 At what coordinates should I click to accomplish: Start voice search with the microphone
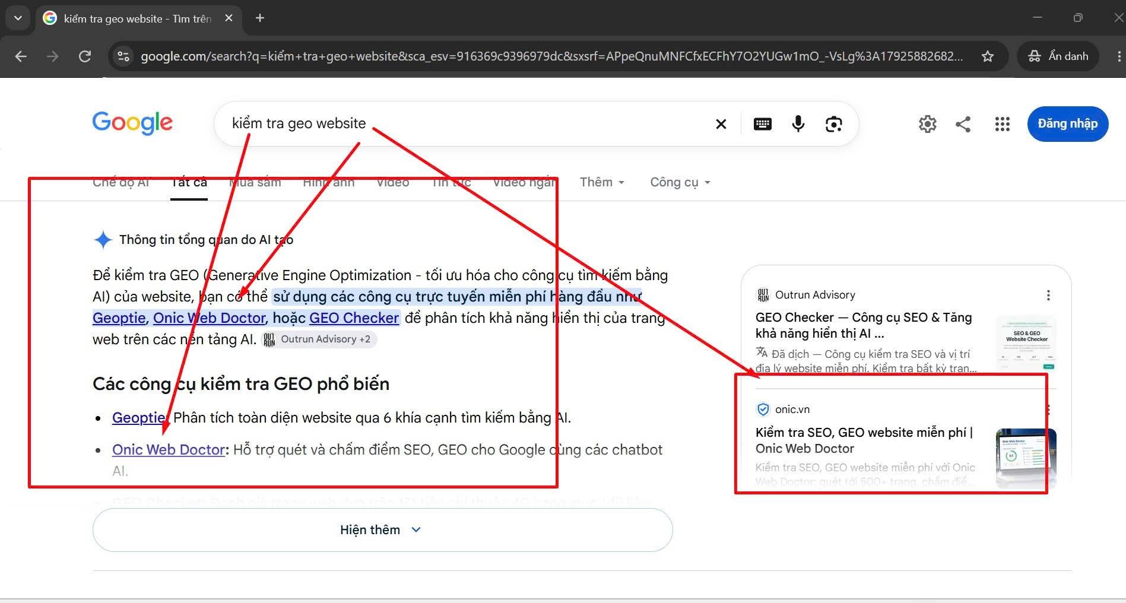tap(798, 124)
